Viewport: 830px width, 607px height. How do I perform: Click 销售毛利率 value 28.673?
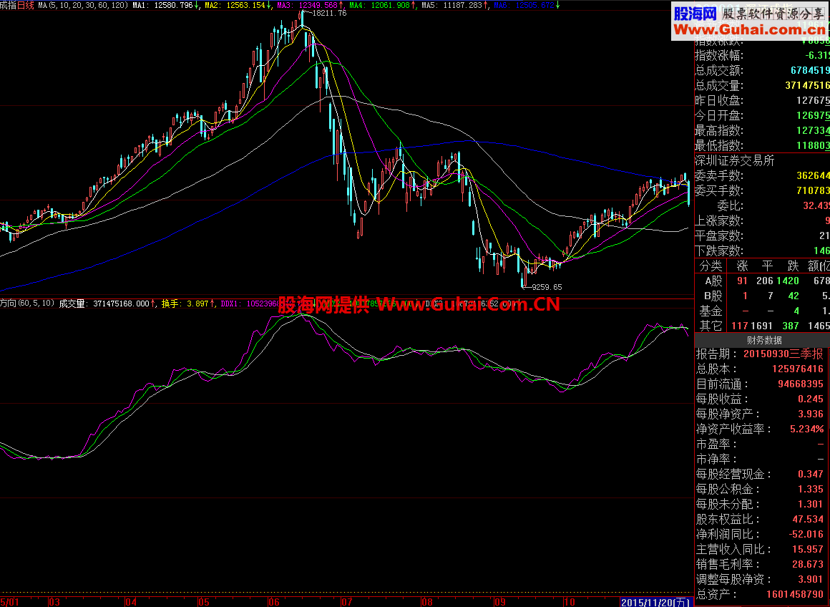(808, 564)
